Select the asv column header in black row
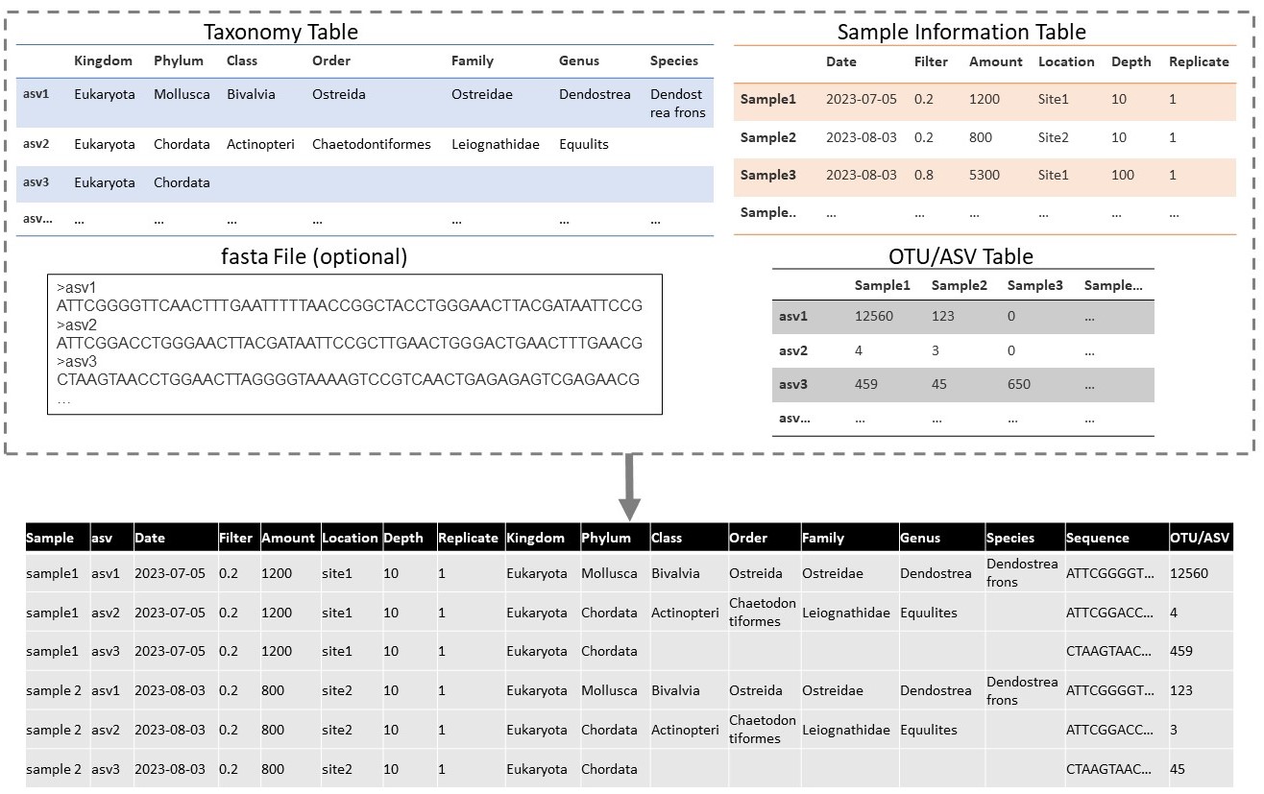The height and width of the screenshot is (794, 1264). (x=102, y=538)
